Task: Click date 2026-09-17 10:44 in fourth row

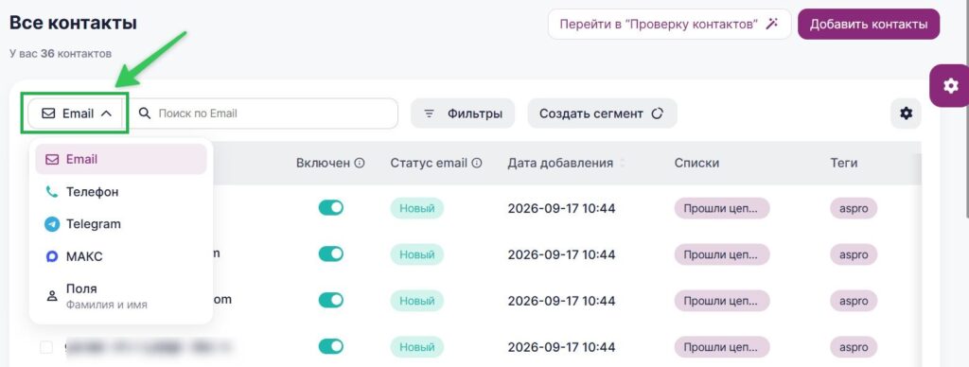Action: [561, 347]
